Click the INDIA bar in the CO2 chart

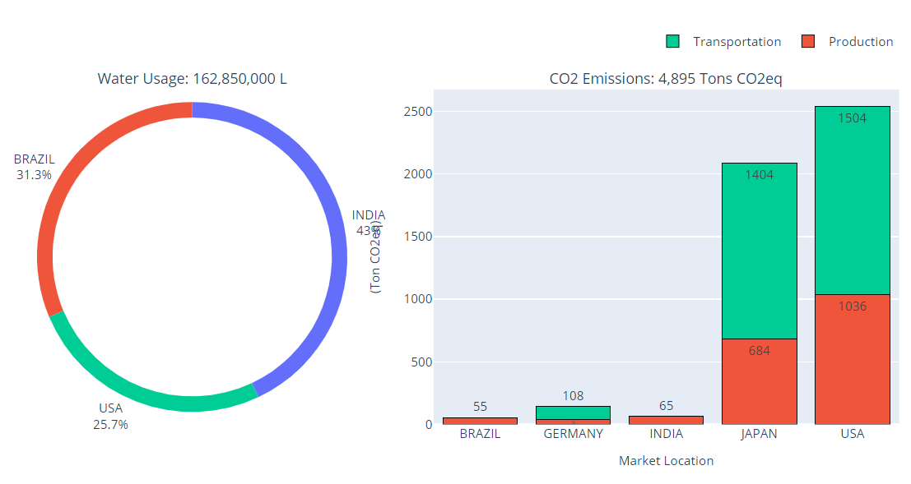click(666, 420)
